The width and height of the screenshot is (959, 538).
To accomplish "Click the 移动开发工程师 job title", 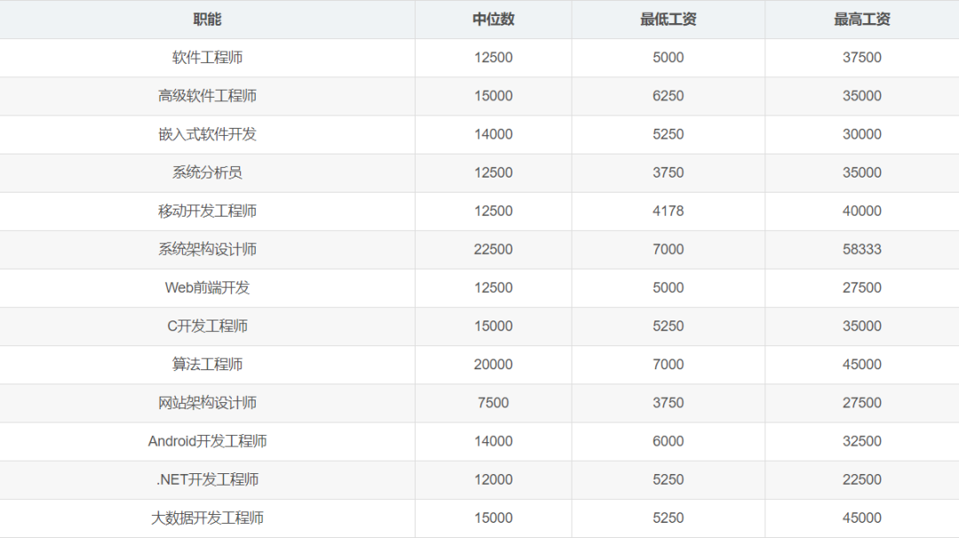I will click(207, 211).
